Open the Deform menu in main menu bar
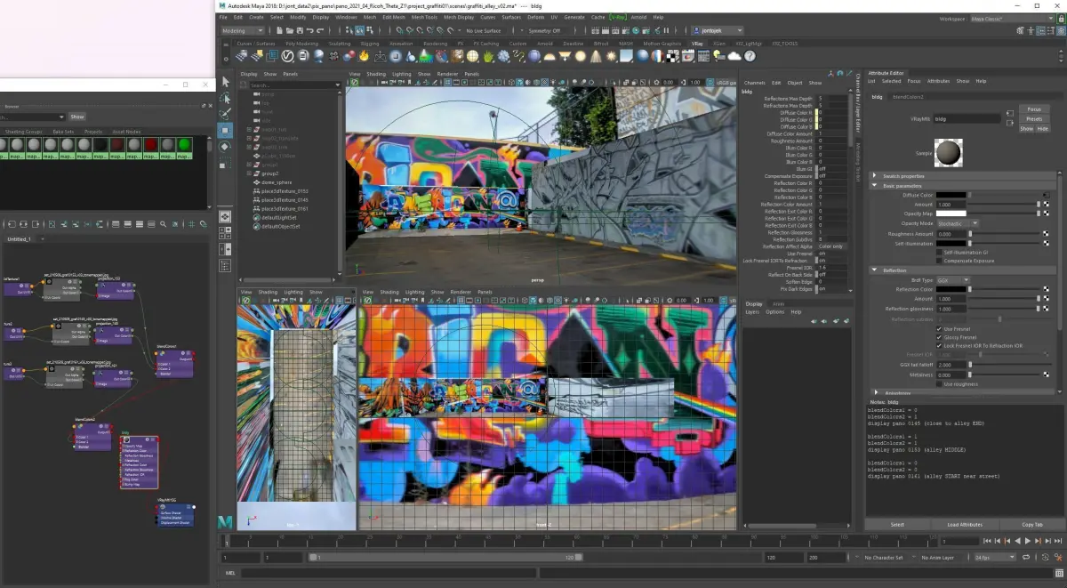Viewport: 1067px width, 588px height. (x=535, y=17)
